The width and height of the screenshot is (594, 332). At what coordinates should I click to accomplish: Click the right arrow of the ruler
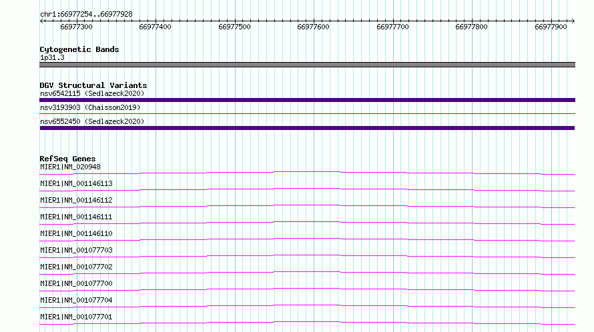point(573,21)
